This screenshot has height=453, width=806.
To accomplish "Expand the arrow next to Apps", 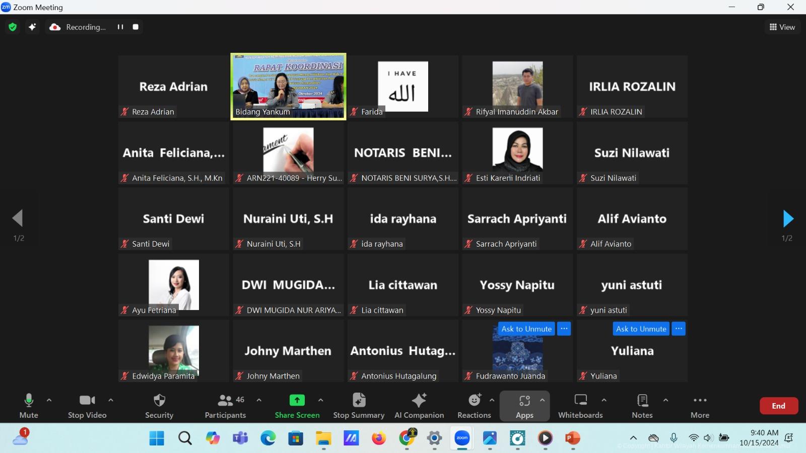I will [543, 400].
